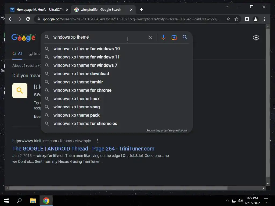This screenshot has width=275, height=206.
Task: Clear the search box text
Action: tap(150, 37)
